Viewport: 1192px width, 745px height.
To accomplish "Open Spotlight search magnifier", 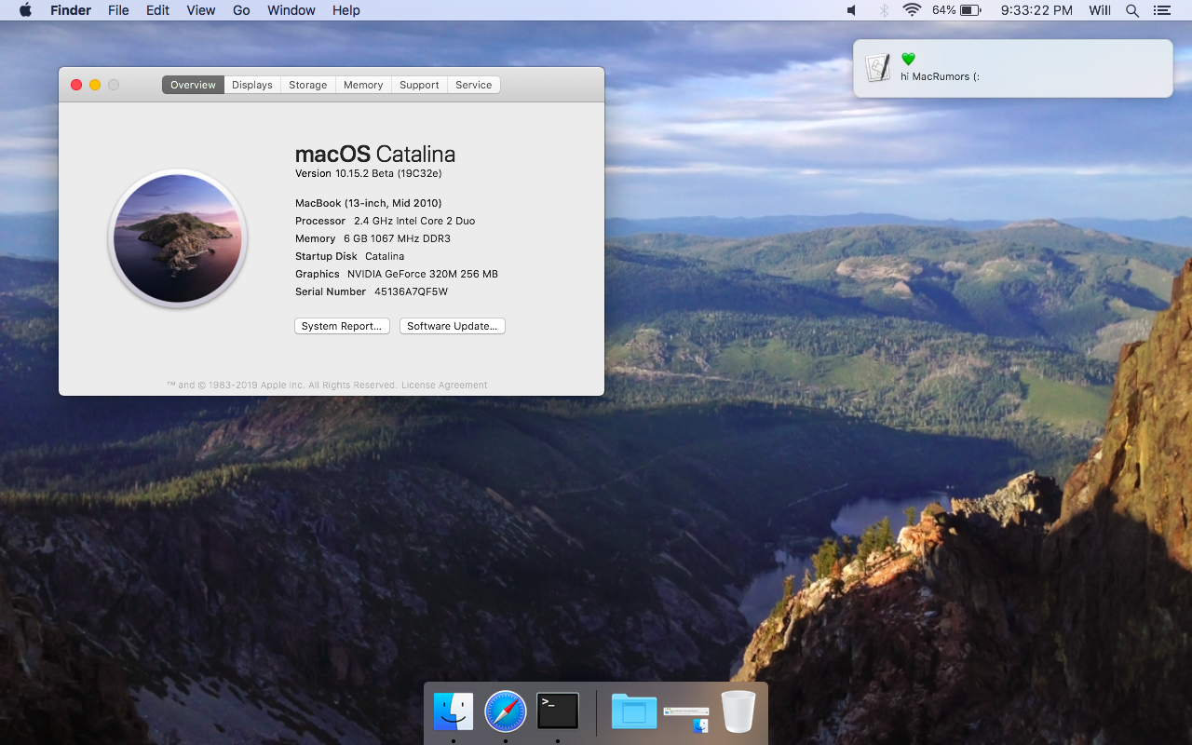I will [1132, 10].
